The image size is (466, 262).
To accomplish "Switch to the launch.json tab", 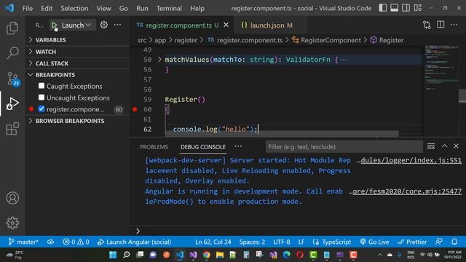I will tap(267, 25).
